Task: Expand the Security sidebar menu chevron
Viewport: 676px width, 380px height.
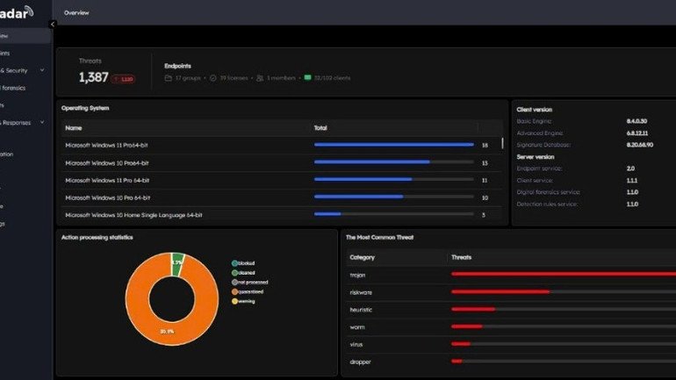Action: click(x=42, y=70)
